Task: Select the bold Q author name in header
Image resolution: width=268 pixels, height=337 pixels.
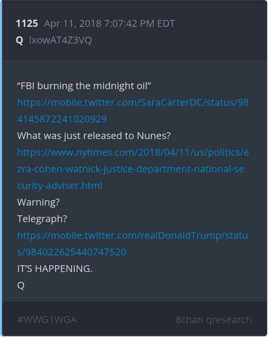Action: 20,40
